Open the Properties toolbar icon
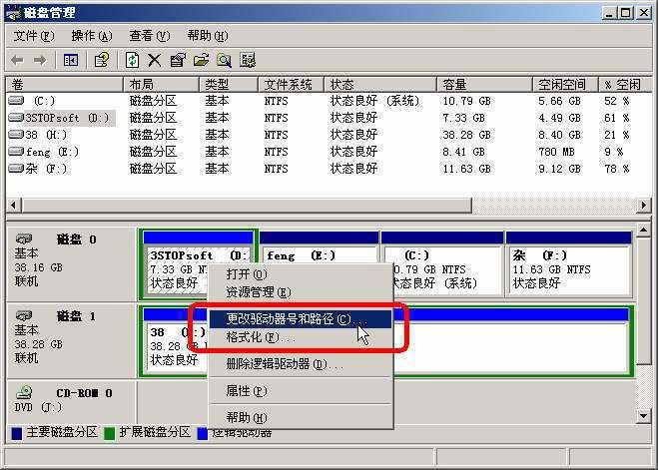658x470 pixels. click(178, 60)
